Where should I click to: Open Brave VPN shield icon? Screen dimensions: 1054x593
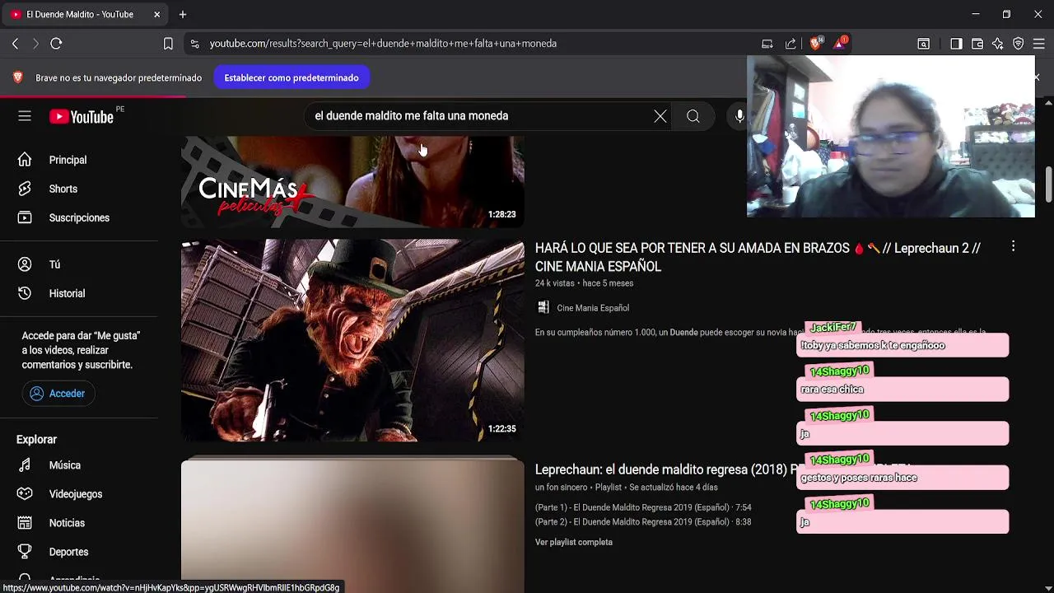click(x=1019, y=44)
